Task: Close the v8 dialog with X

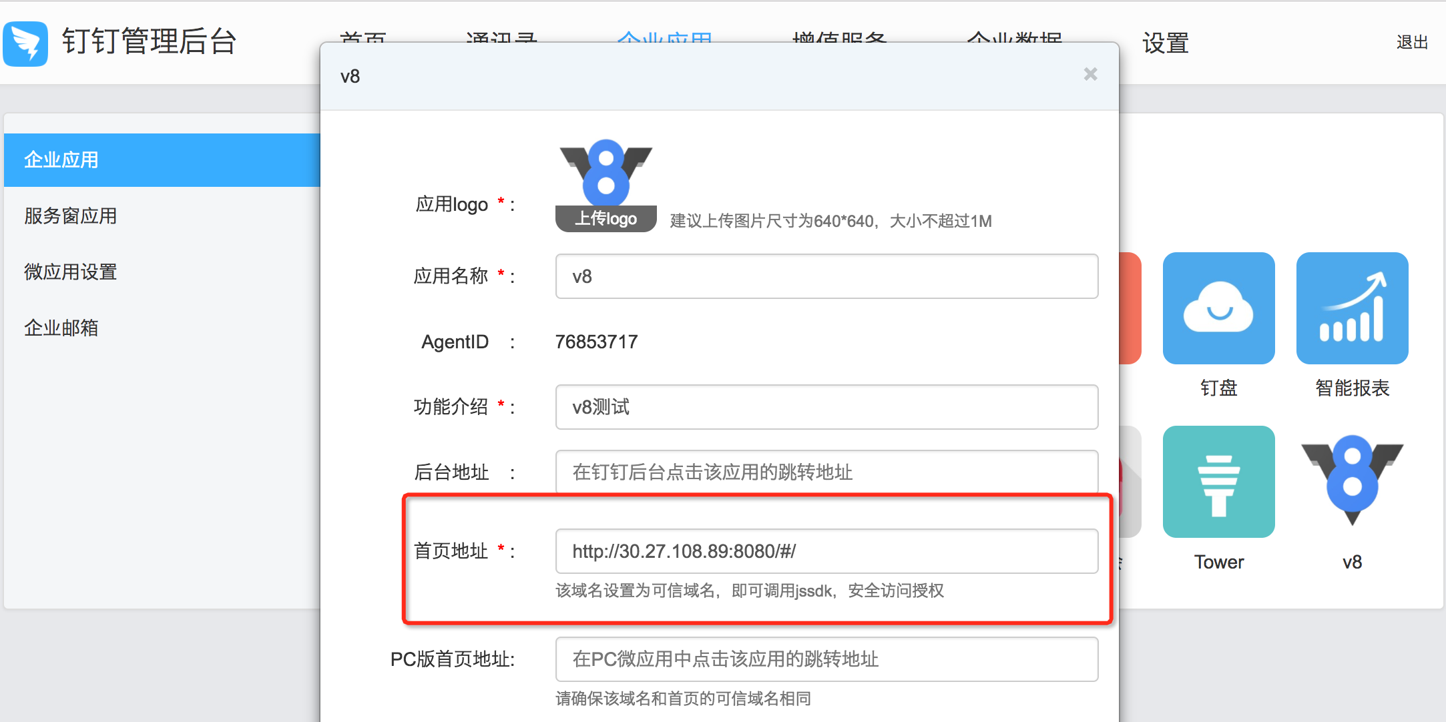Action: (x=1090, y=74)
